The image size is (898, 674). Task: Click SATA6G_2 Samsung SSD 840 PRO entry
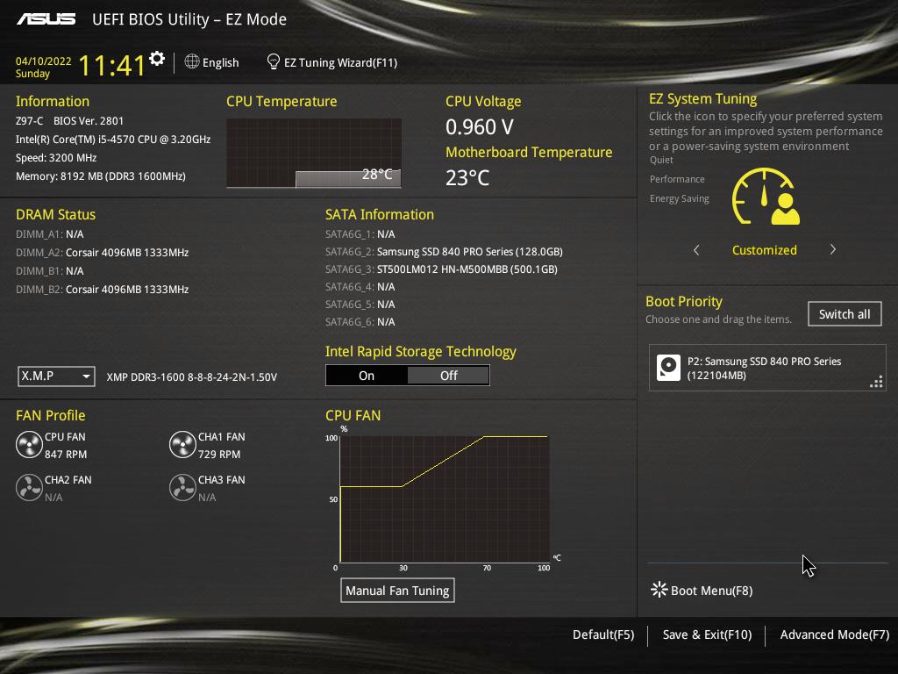[x=444, y=252]
